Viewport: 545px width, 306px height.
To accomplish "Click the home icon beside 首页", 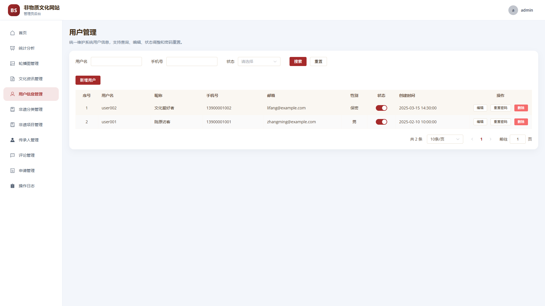I will pyautogui.click(x=12, y=33).
